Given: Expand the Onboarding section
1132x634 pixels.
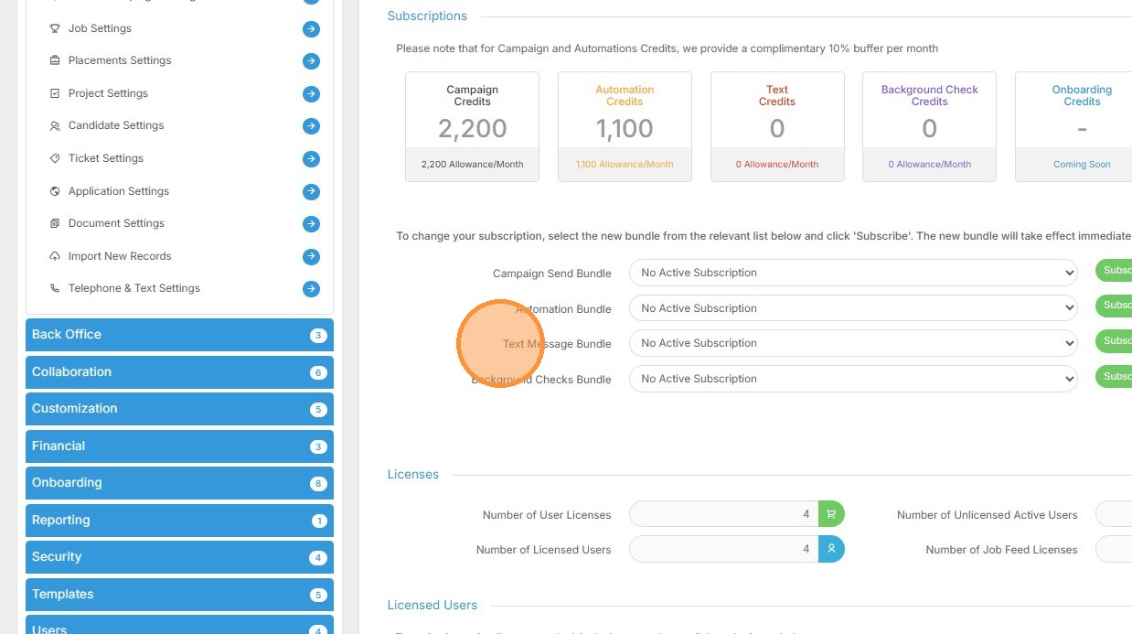Looking at the screenshot, I should tap(179, 483).
